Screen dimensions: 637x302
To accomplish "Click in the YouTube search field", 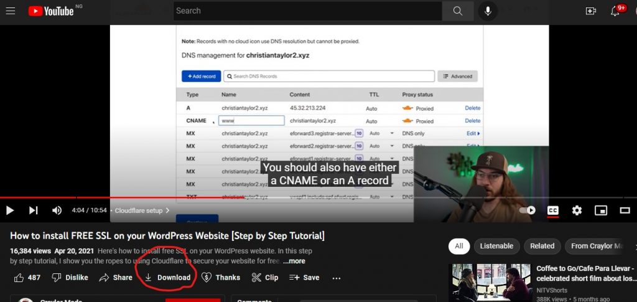I will point(307,11).
